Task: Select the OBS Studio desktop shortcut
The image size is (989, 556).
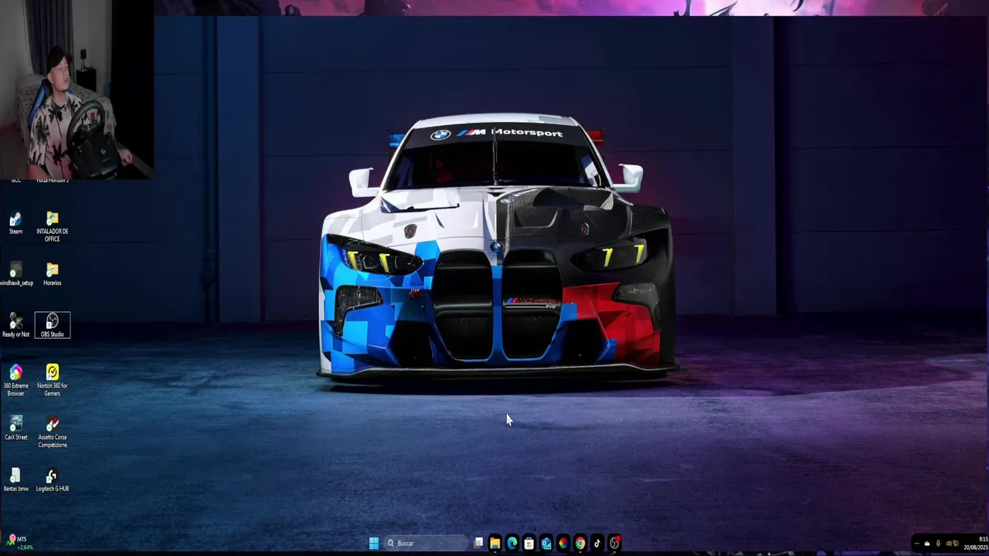Action: pos(52,325)
